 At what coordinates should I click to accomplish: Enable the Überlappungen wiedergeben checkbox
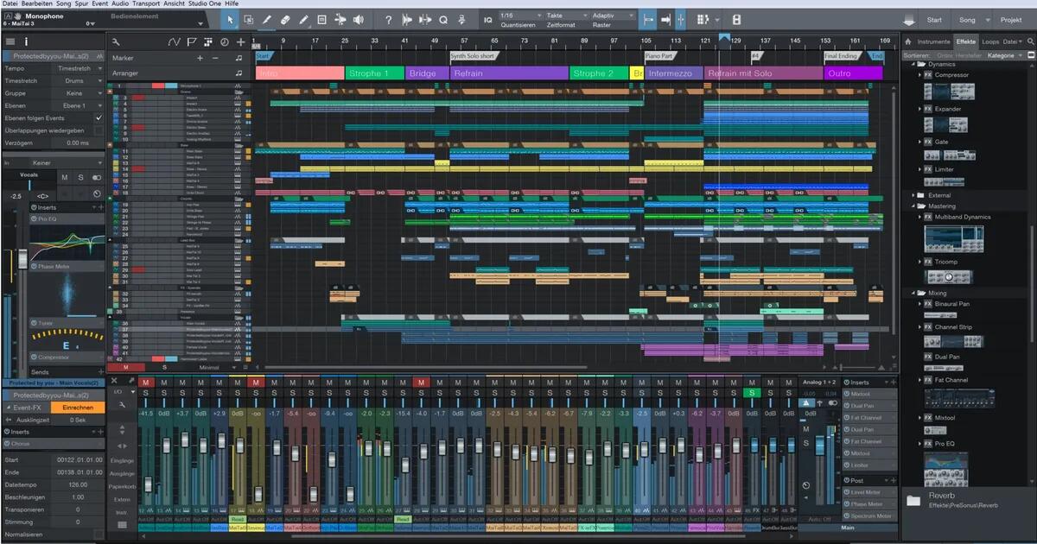99,130
